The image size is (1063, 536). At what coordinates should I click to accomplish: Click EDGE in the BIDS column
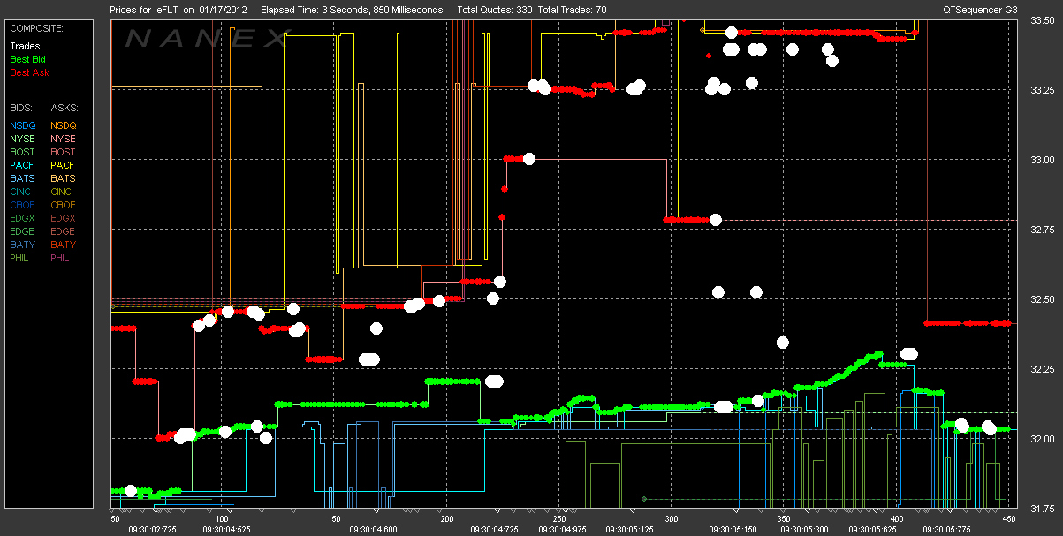point(23,231)
